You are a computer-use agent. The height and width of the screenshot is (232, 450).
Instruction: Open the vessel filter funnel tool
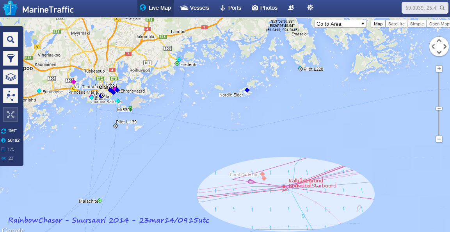pos(11,58)
